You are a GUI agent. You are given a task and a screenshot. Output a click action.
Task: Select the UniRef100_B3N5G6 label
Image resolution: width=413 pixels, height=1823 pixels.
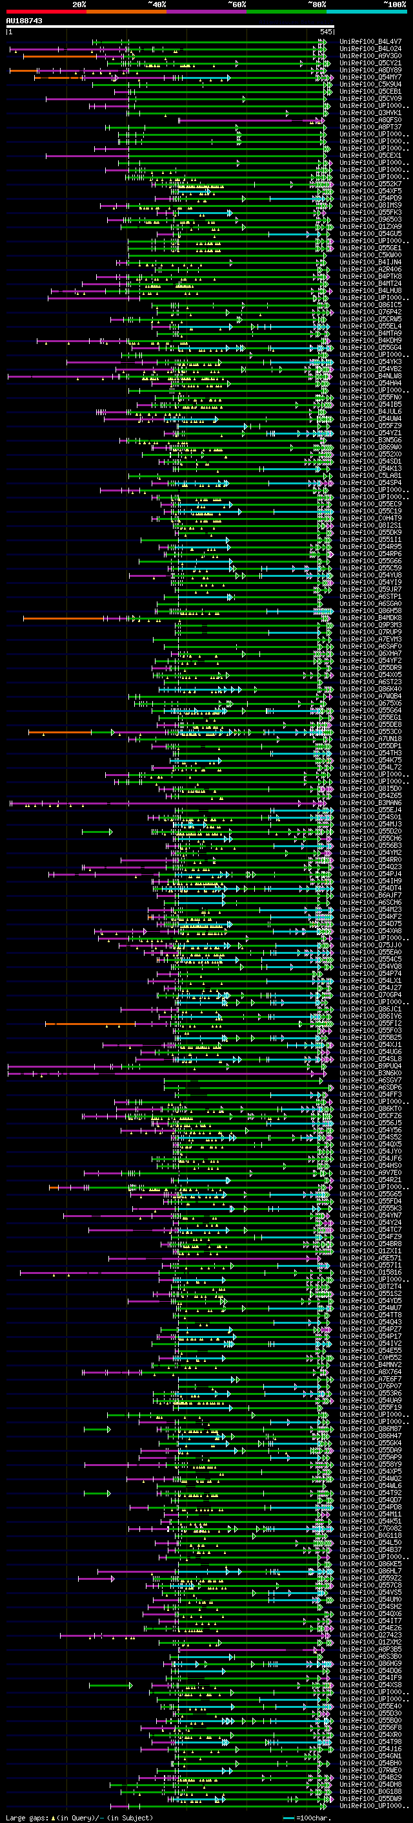click(x=370, y=440)
